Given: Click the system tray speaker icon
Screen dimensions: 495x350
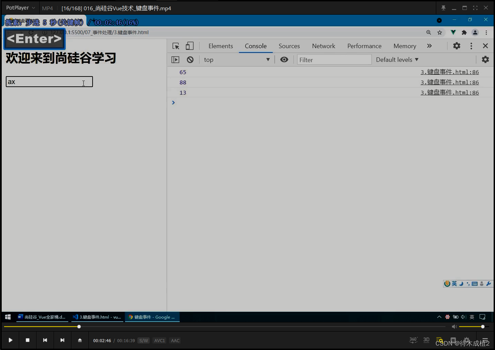Looking at the screenshot, I should pyautogui.click(x=463, y=317).
